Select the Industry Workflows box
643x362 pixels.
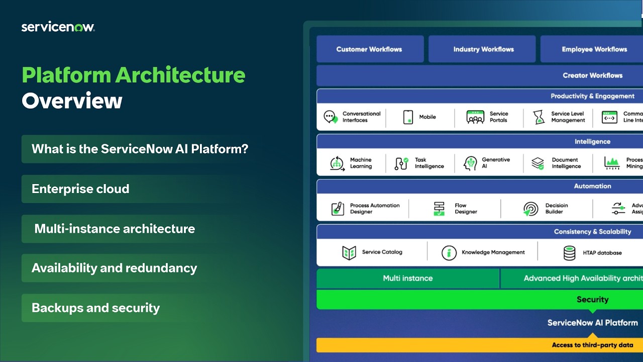click(x=483, y=49)
